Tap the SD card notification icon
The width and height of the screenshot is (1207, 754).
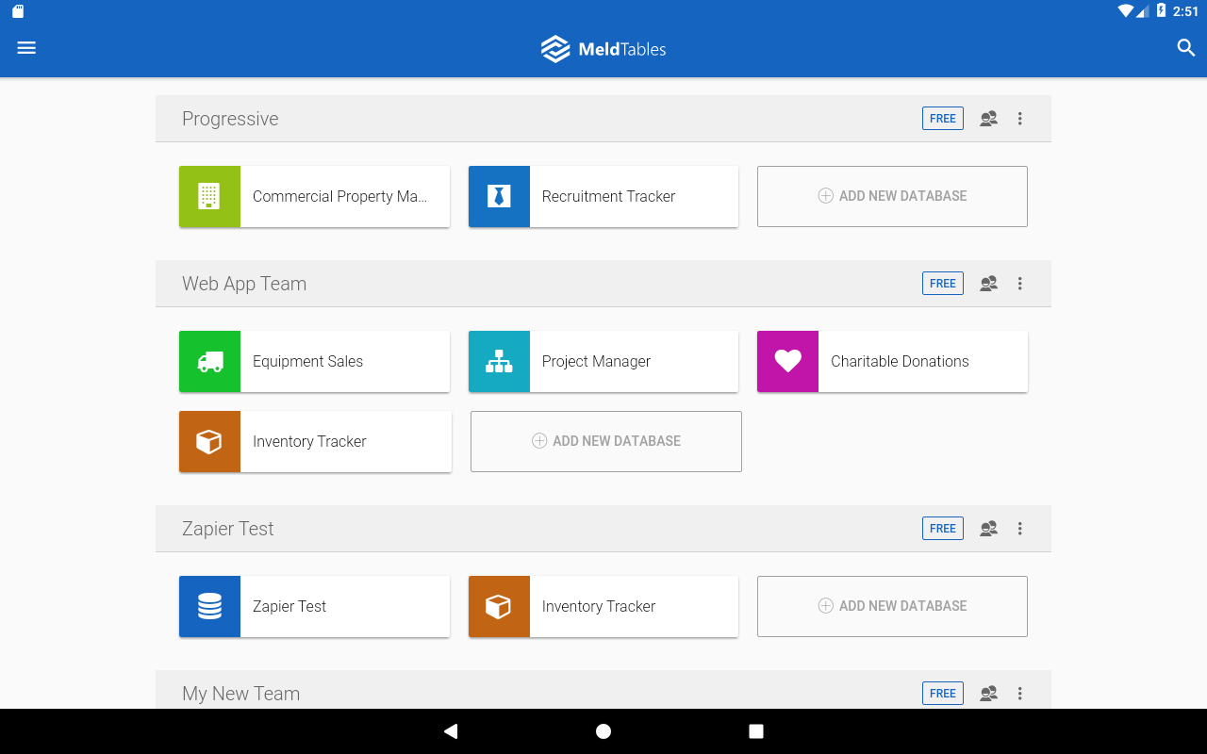tap(18, 11)
